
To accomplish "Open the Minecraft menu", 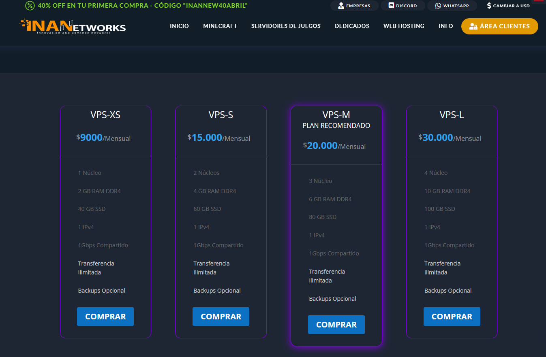I will coord(220,26).
